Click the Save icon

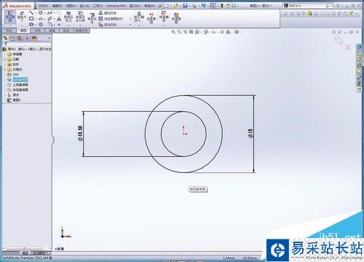185,5
